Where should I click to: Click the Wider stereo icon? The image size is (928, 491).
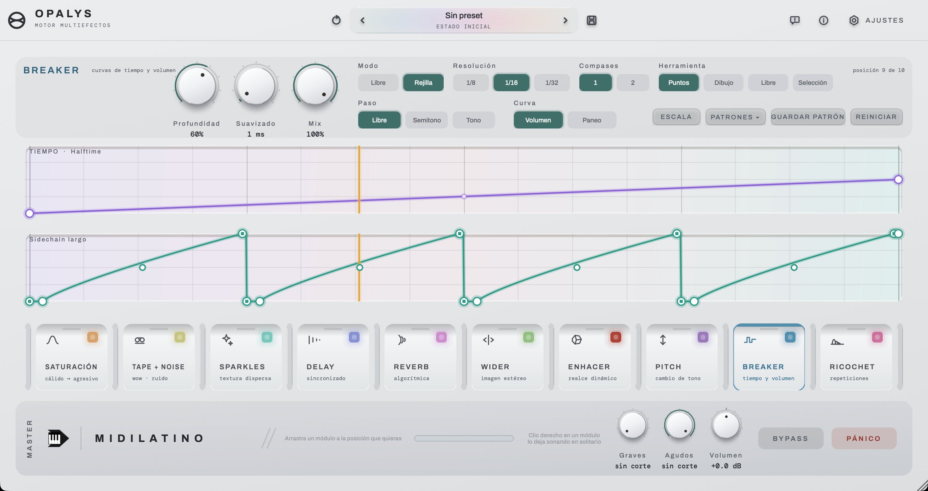488,340
